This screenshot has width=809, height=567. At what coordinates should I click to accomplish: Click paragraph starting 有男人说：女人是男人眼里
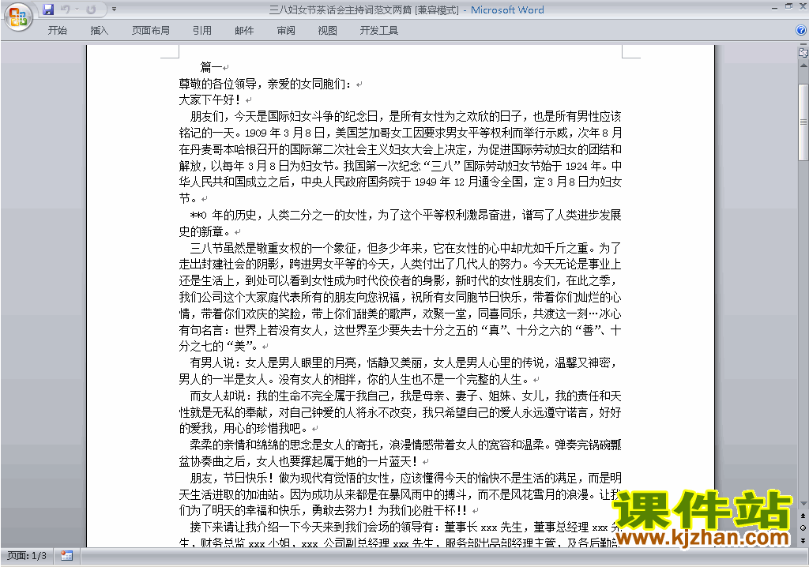point(400,371)
